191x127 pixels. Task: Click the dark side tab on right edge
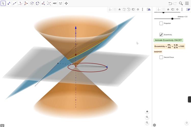pos(189,99)
